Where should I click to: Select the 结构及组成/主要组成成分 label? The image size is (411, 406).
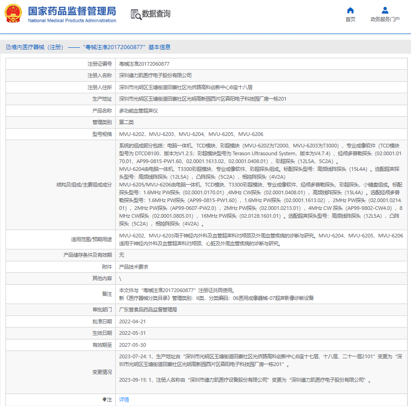click(x=84, y=185)
